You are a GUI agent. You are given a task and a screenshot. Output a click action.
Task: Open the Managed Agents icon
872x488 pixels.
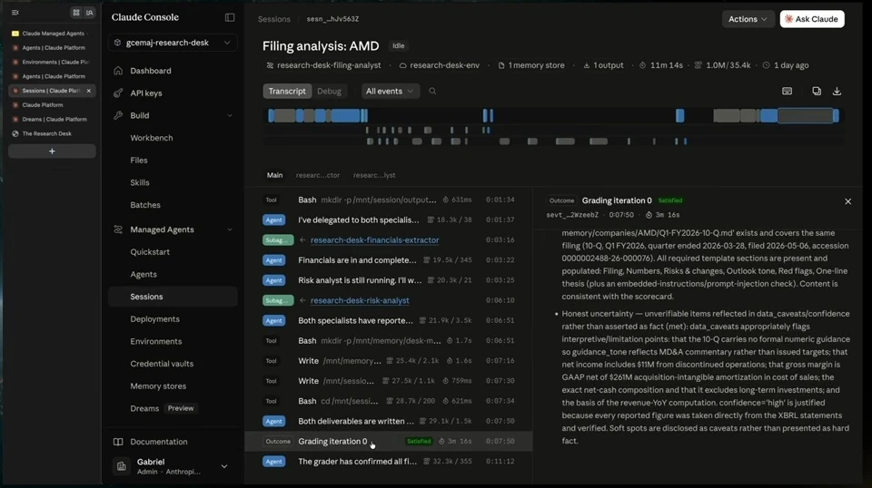pos(118,229)
